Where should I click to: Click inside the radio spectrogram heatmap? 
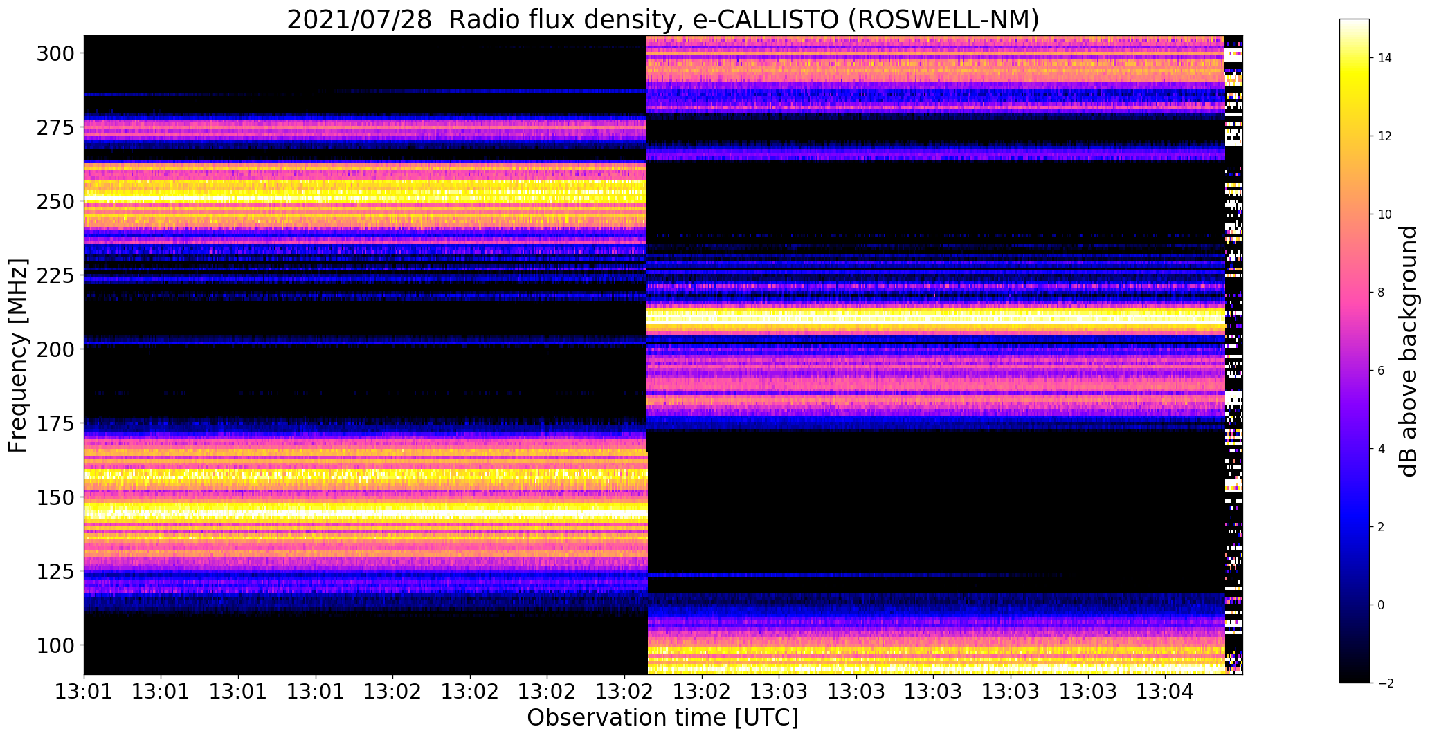point(663,355)
